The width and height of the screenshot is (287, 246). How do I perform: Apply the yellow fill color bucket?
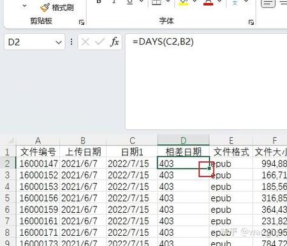point(184,3)
